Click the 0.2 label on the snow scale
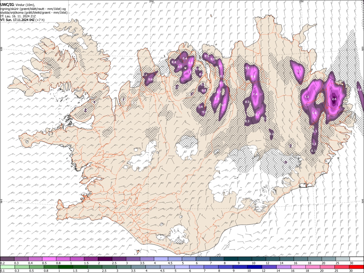This screenshot has width=364, height=273. tap(2, 263)
